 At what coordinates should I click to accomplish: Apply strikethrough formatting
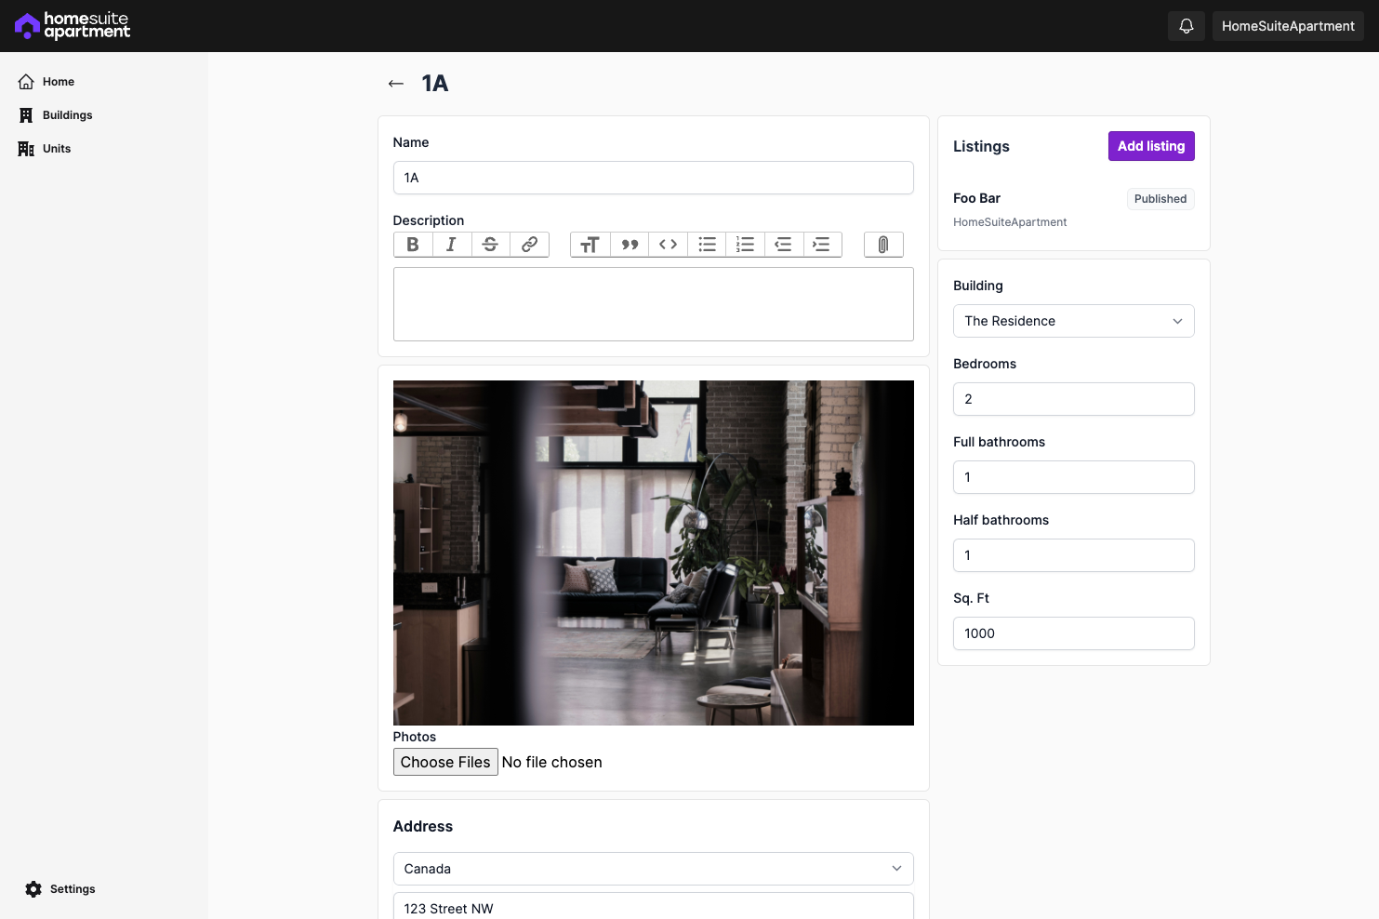pyautogui.click(x=491, y=245)
